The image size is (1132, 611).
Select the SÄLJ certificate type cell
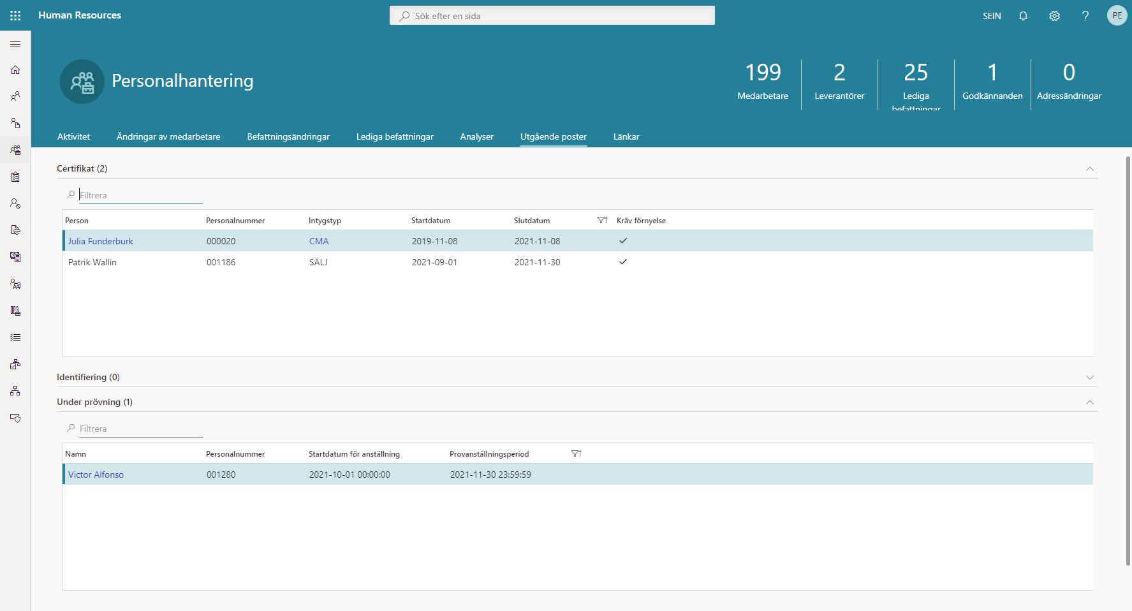[x=318, y=262]
